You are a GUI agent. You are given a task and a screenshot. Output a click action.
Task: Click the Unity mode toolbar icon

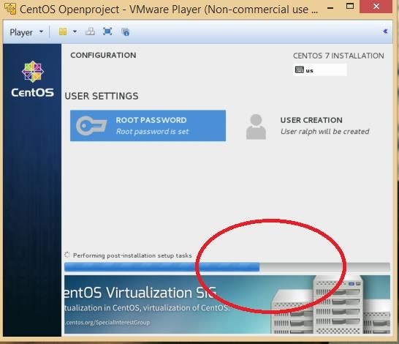click(125, 32)
